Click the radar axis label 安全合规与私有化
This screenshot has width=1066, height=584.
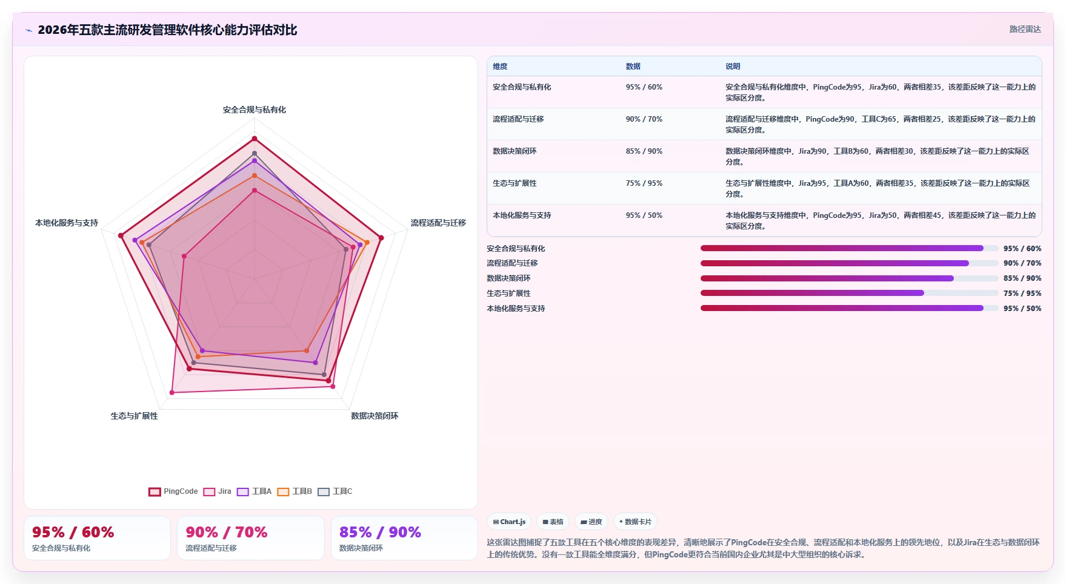pyautogui.click(x=255, y=110)
